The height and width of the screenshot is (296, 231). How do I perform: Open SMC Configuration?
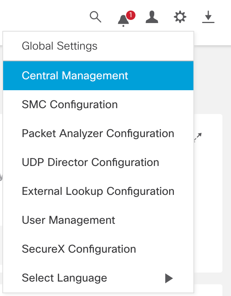tap(98, 104)
